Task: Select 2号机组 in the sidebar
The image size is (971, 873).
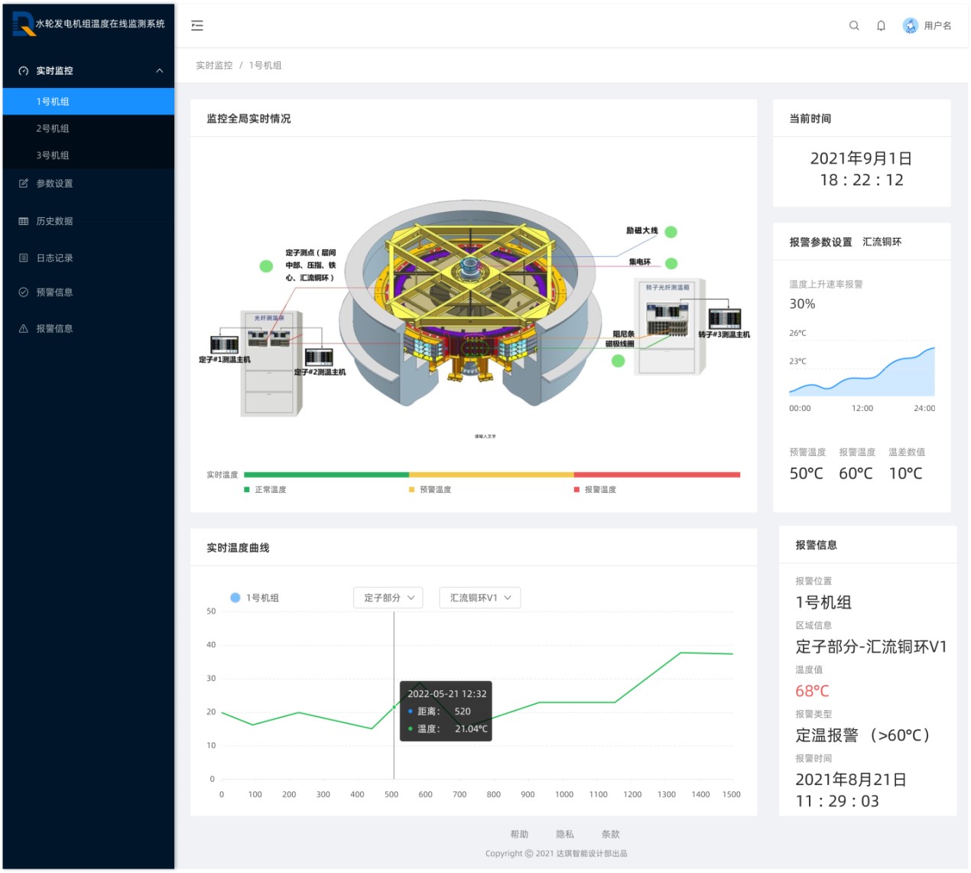Action: point(53,129)
